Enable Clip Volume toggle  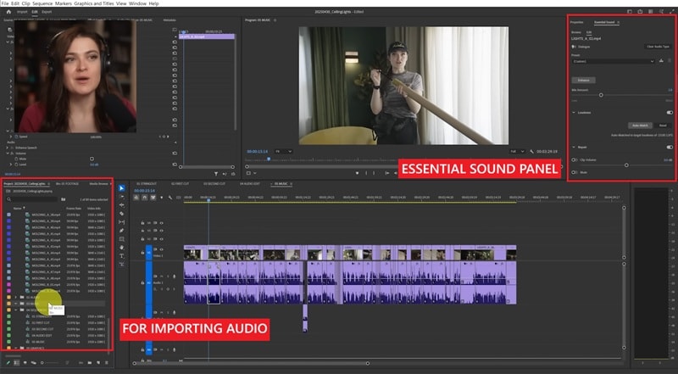pyautogui.click(x=575, y=159)
